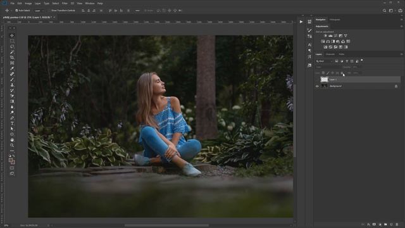Open the Image menu

[28, 3]
